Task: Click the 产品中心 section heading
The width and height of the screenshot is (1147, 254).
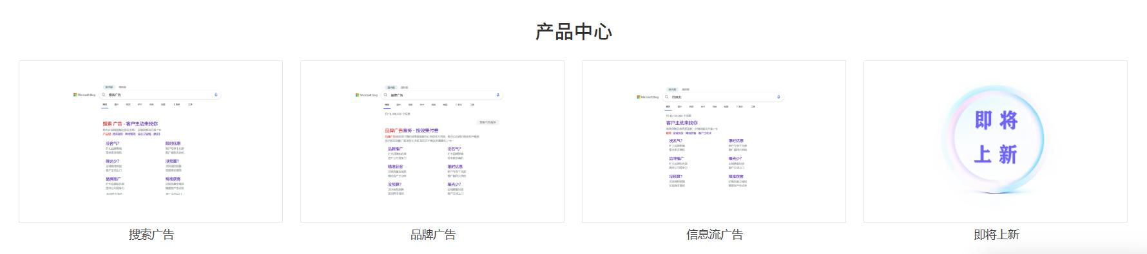Action: [573, 32]
